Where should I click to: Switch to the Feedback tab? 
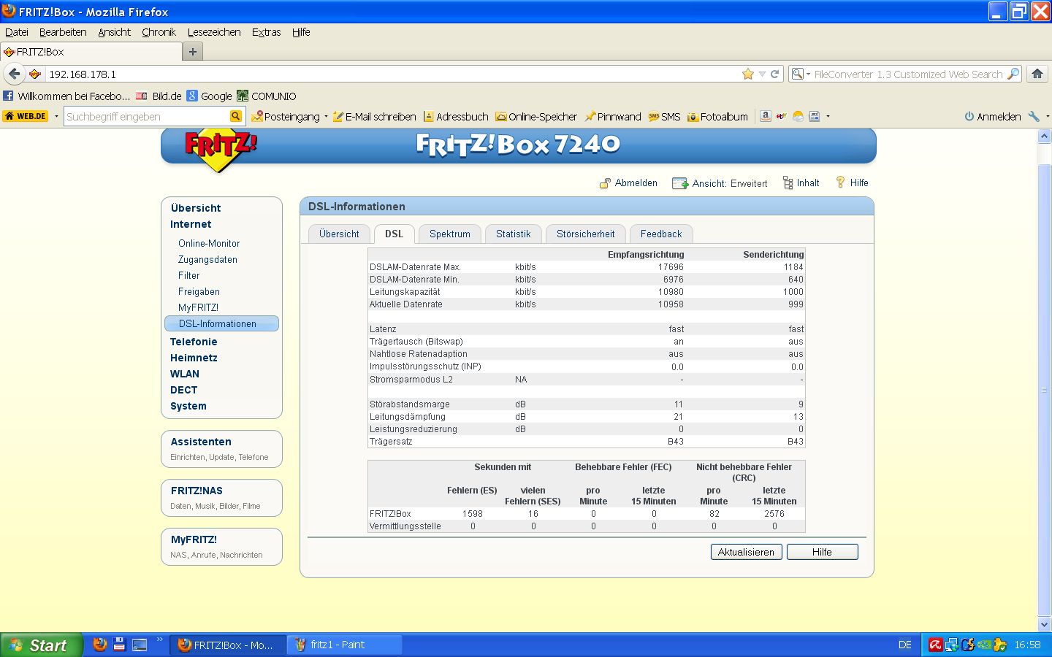pyautogui.click(x=661, y=234)
